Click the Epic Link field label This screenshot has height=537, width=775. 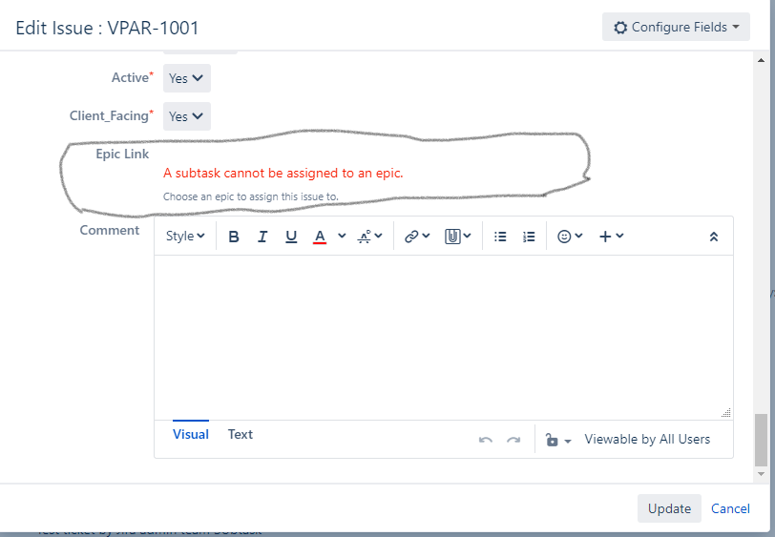[122, 155]
